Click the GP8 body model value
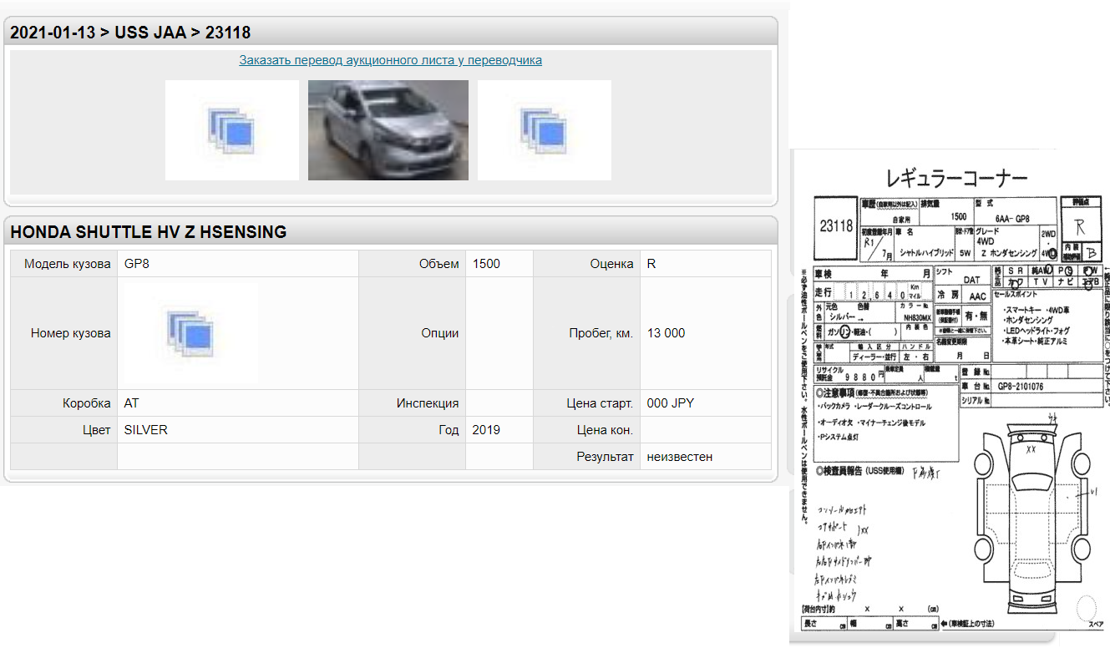This screenshot has height=653, width=1110. [137, 264]
